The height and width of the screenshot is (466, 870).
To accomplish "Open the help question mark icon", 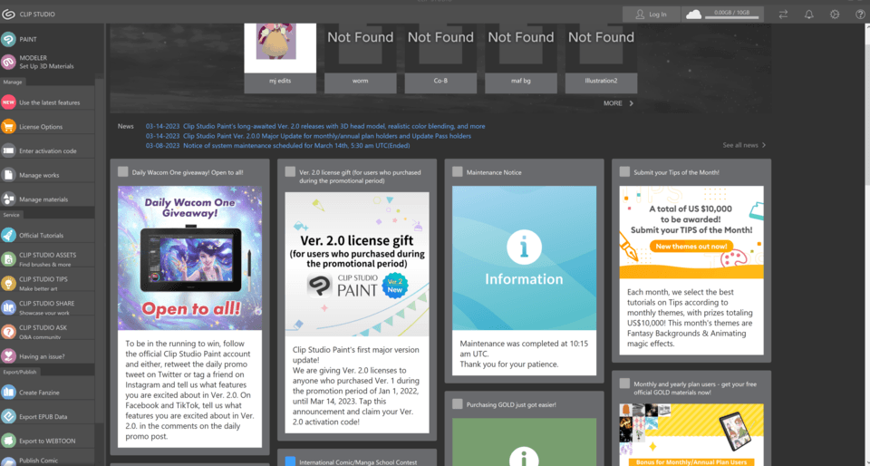I will click(x=860, y=15).
